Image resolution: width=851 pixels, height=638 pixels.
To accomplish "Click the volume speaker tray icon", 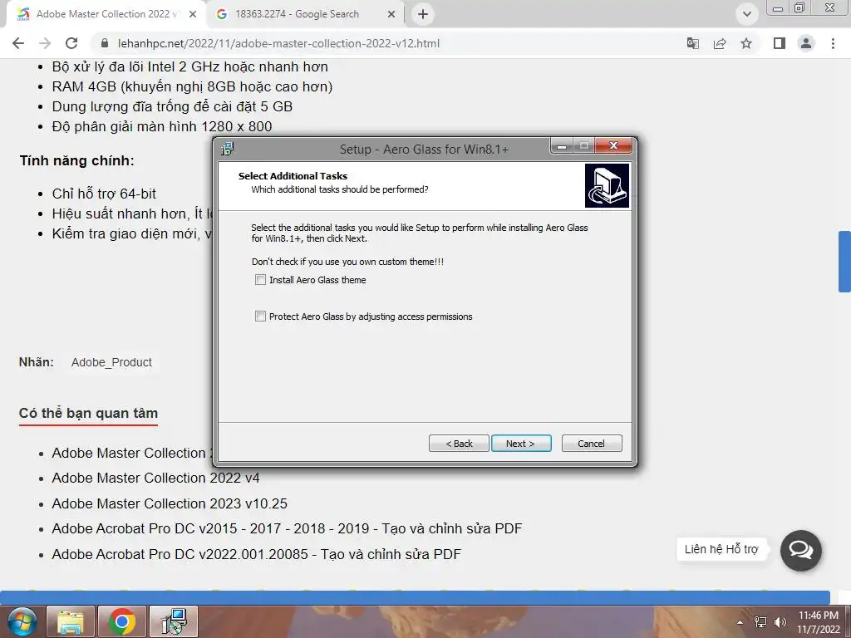I will 780,622.
